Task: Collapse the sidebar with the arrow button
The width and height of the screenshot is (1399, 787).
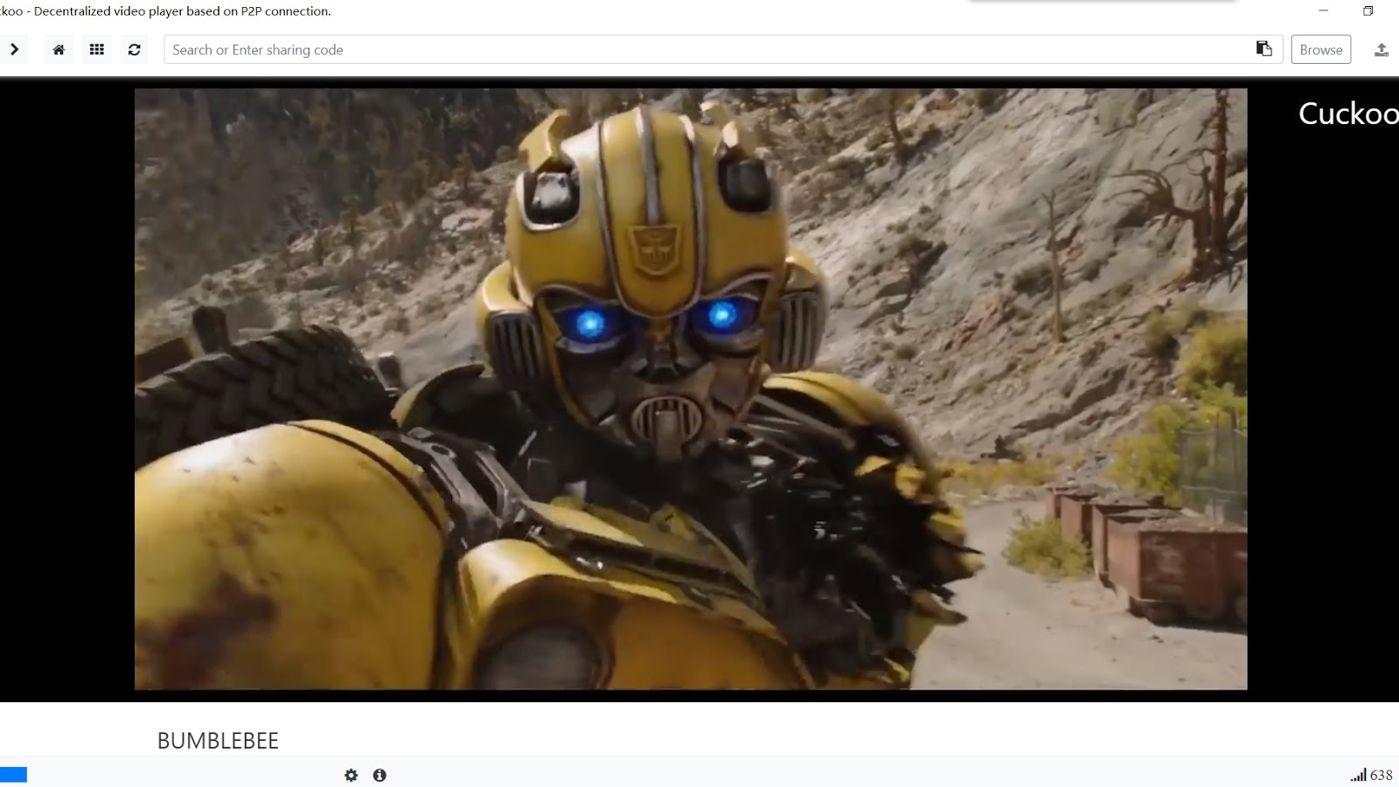Action: pos(14,50)
